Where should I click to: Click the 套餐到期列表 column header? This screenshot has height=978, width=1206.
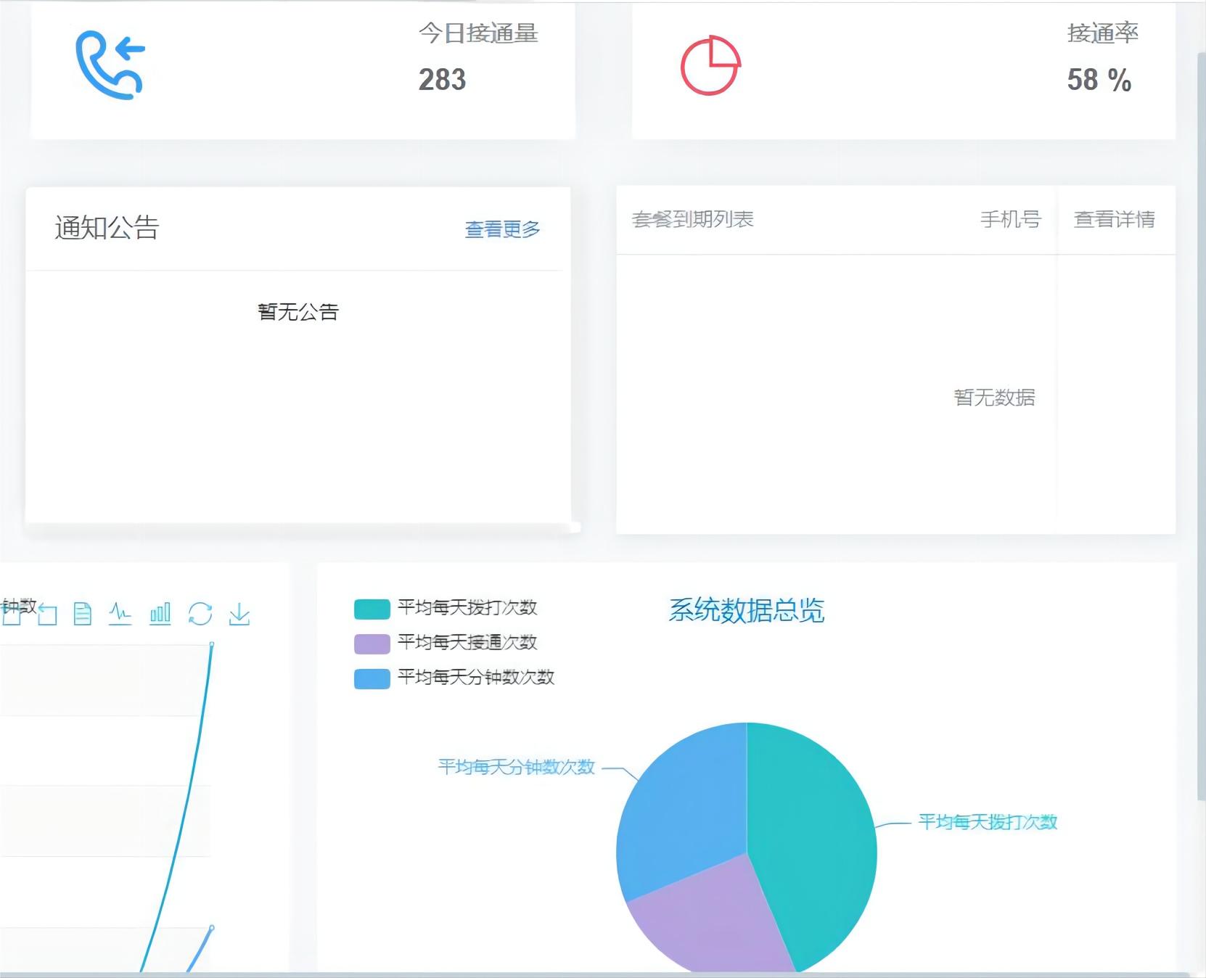(x=693, y=219)
